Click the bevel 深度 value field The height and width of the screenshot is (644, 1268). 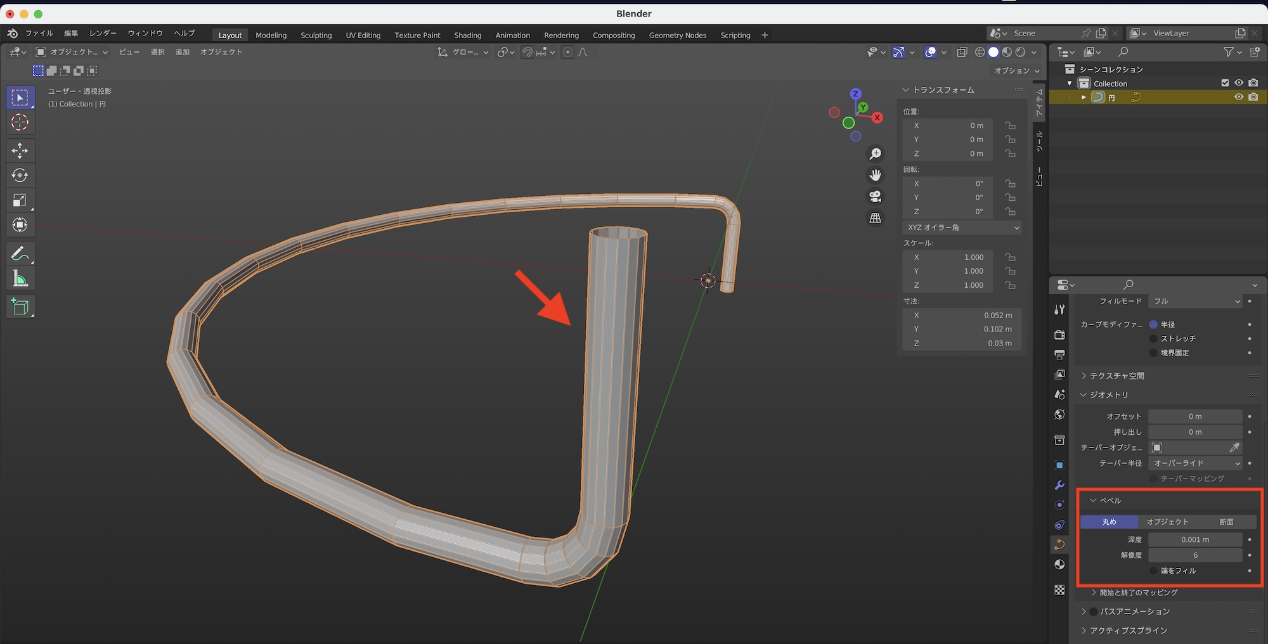tap(1194, 539)
